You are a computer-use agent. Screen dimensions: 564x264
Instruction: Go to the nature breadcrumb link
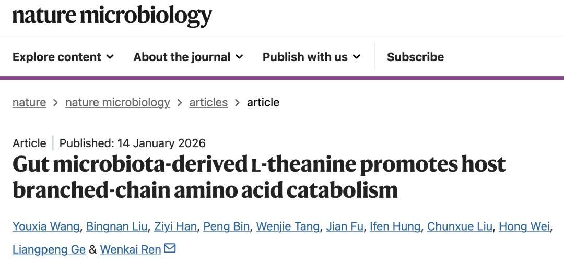coord(29,102)
